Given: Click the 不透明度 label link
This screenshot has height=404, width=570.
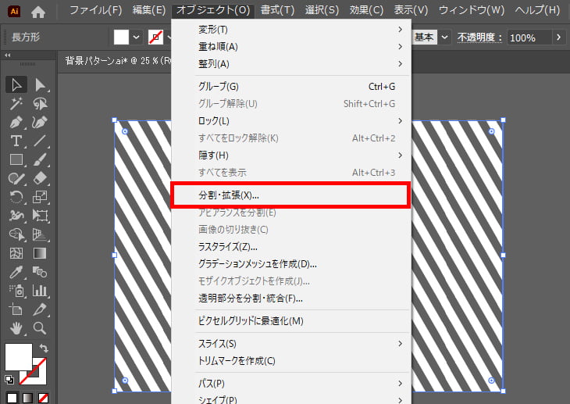Looking at the screenshot, I should click(x=479, y=38).
